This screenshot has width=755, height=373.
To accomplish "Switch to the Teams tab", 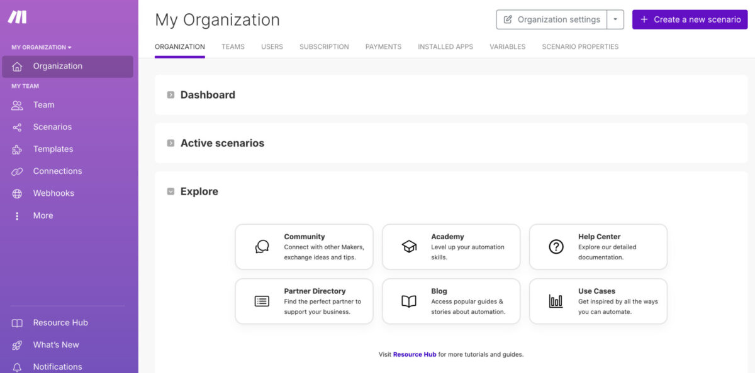I will [x=233, y=46].
